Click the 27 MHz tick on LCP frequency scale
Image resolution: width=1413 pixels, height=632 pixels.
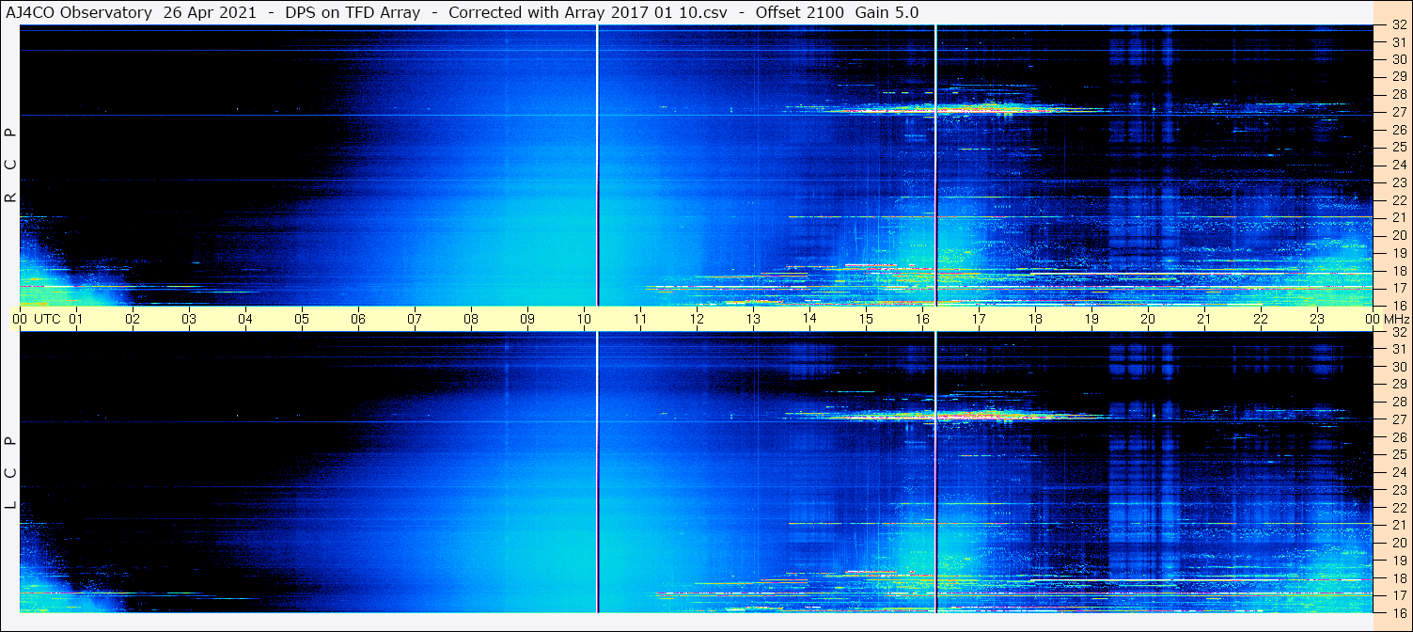[1399, 419]
